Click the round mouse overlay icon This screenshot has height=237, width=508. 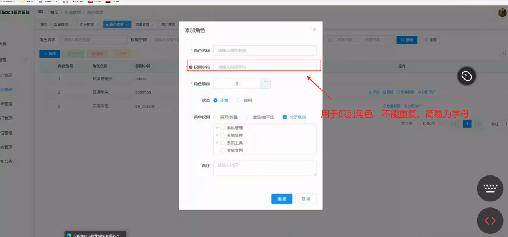point(467,76)
